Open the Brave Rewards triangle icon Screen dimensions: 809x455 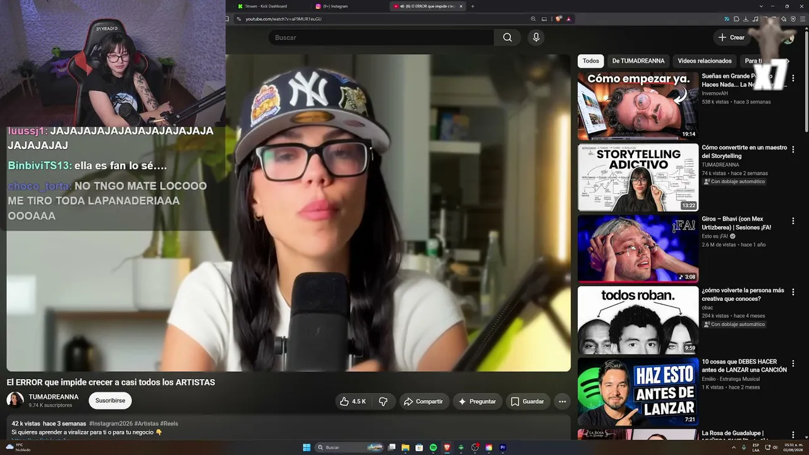[x=569, y=19]
